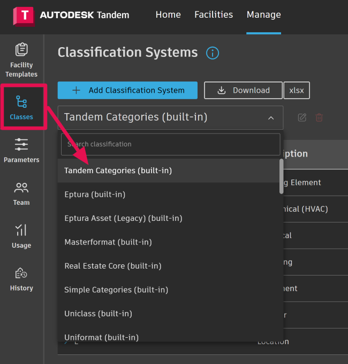348x364 pixels.
Task: Open the Usage sidebar section
Action: coord(21,235)
